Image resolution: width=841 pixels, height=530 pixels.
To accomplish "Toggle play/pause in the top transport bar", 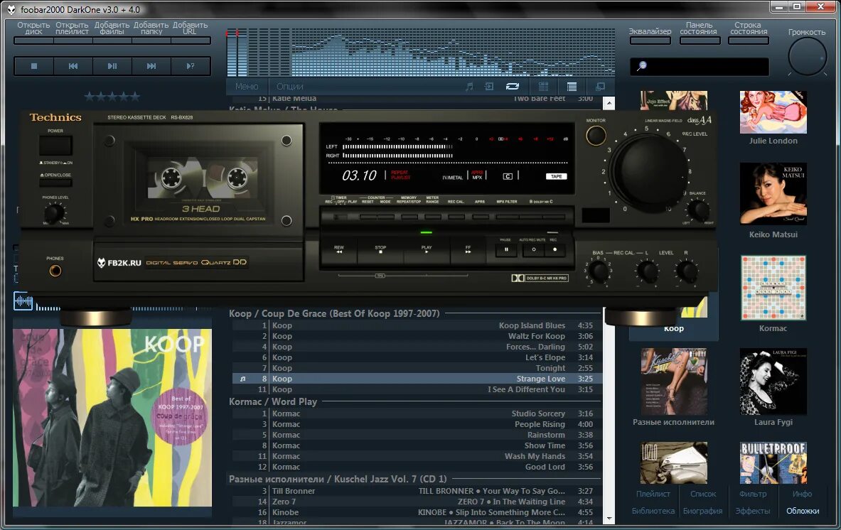I will 112,66.
